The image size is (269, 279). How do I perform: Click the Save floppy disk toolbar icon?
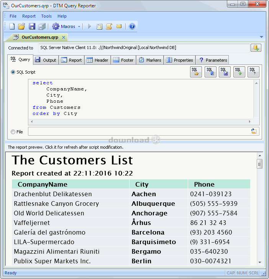[32, 26]
